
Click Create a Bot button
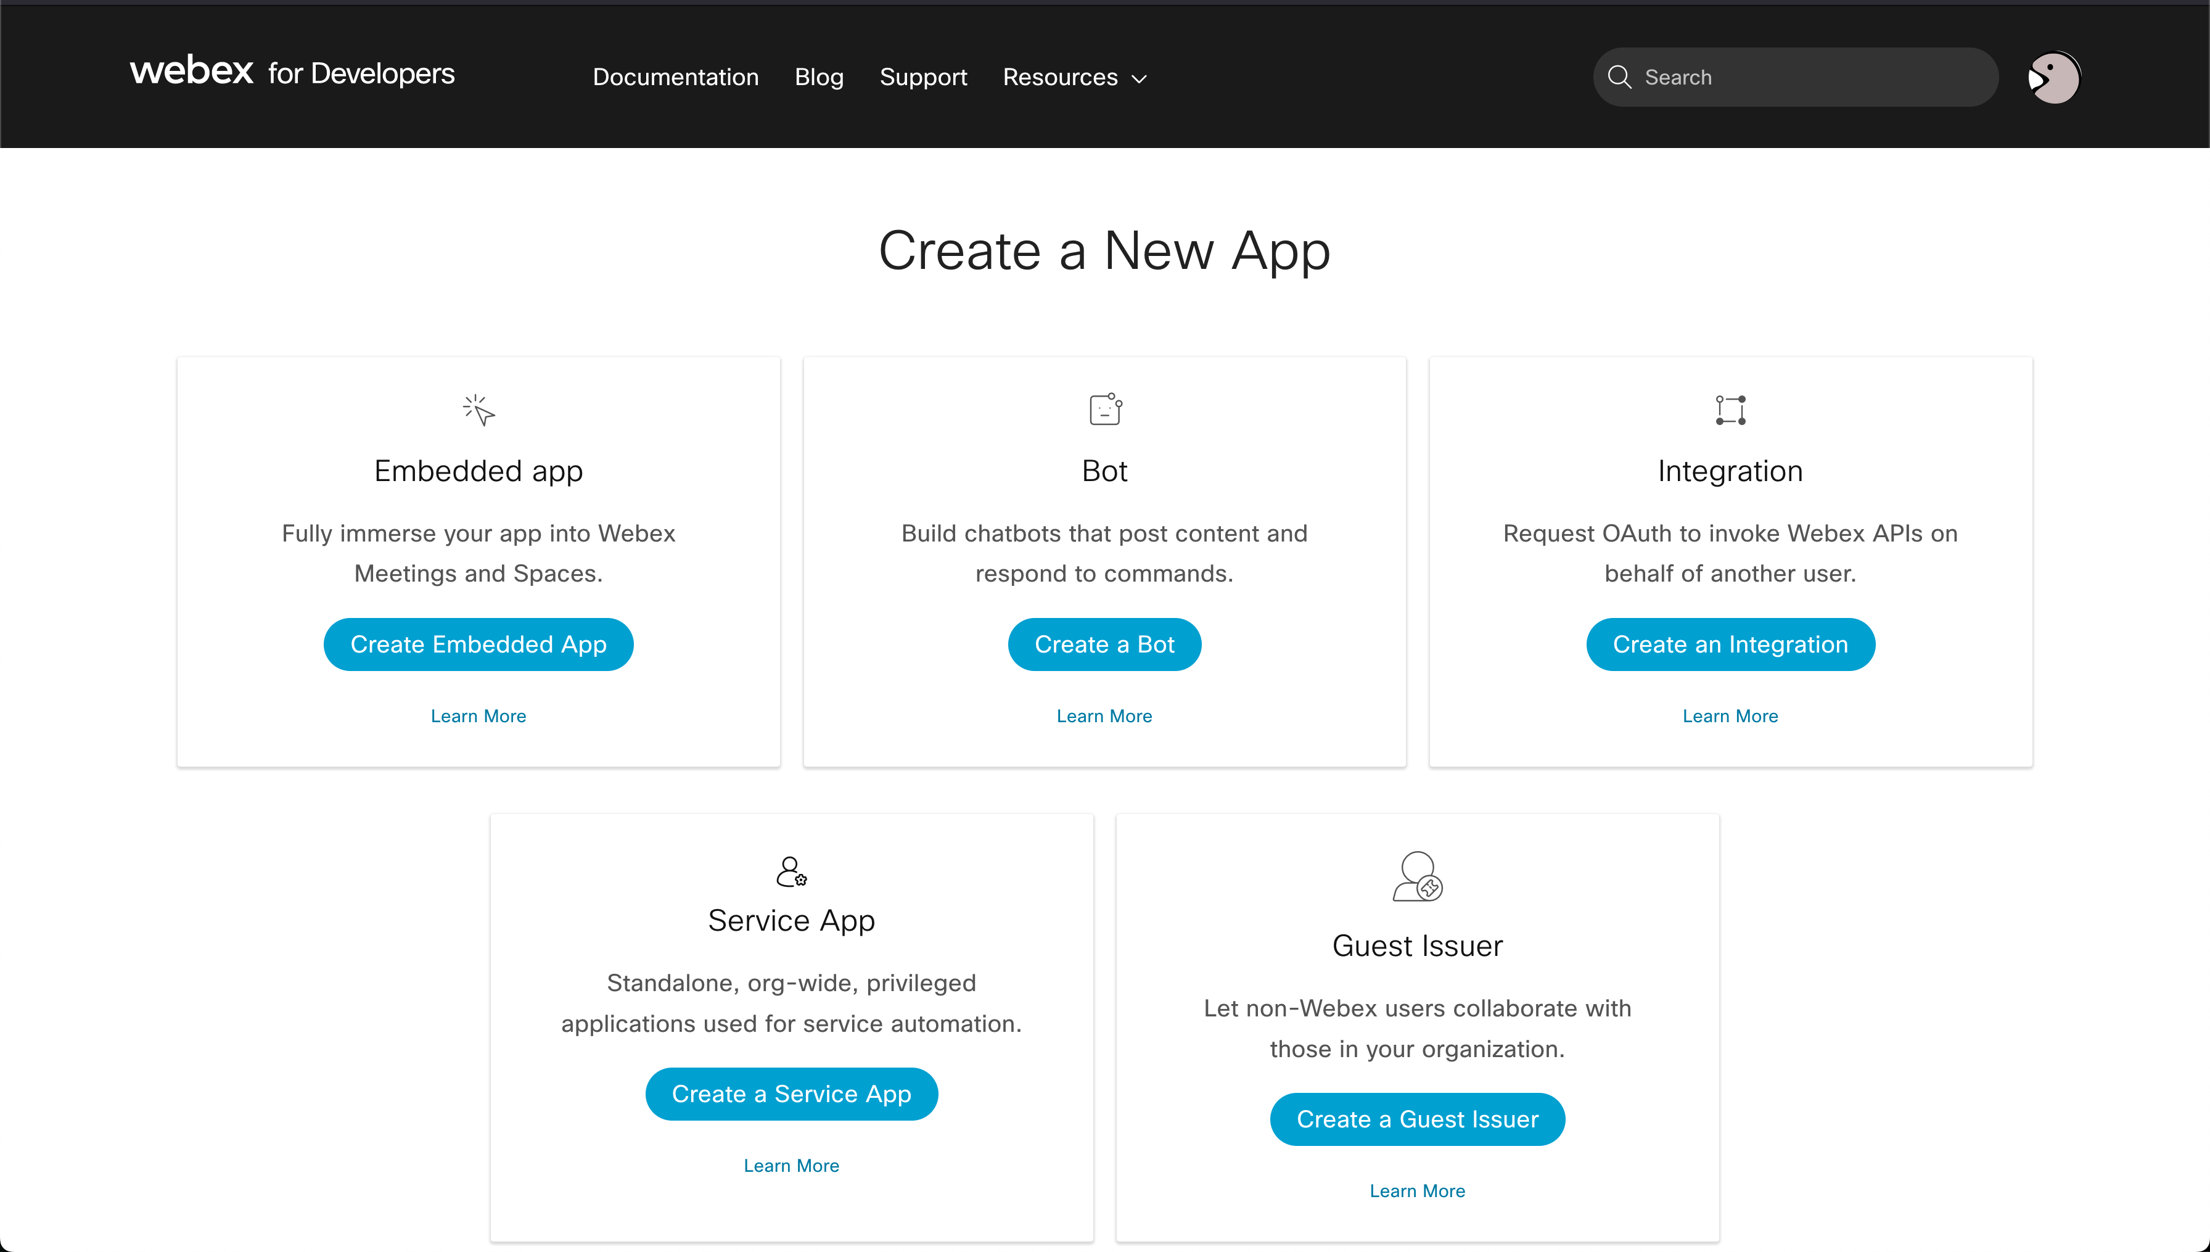1104,644
